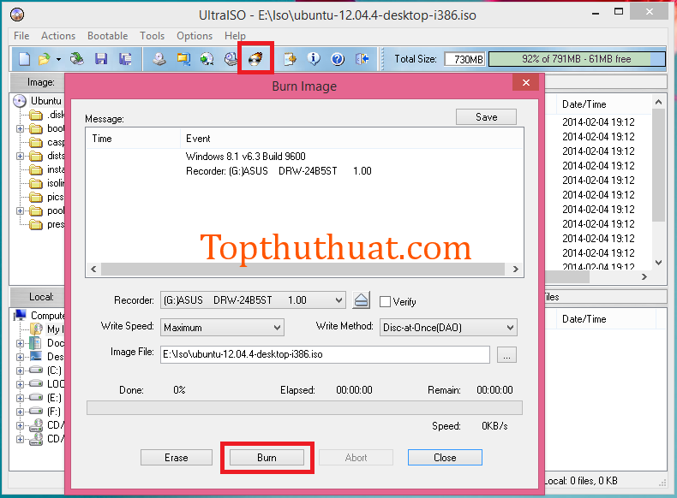Click the Add Files toolbar icon
The height and width of the screenshot is (498, 677).
pyautogui.click(x=290, y=59)
